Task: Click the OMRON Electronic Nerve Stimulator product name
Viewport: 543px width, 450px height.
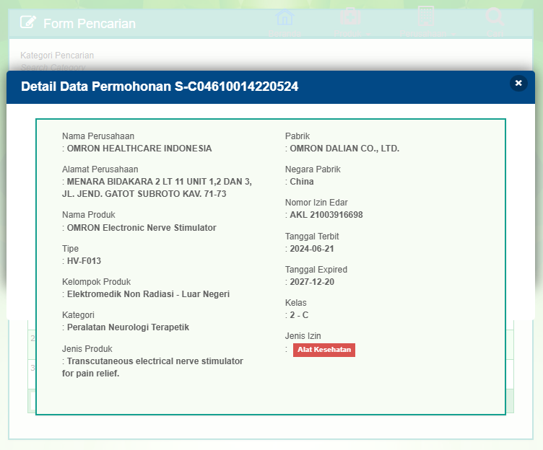Action: click(x=142, y=228)
